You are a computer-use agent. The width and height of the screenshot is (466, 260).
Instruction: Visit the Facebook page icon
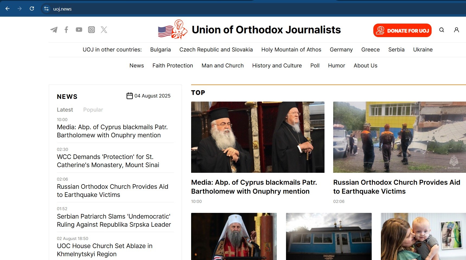click(66, 30)
